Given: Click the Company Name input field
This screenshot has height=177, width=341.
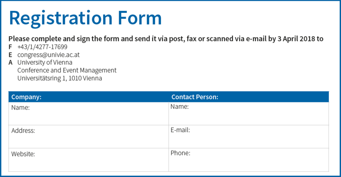Looking at the screenshot, I should [x=89, y=113].
